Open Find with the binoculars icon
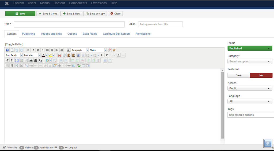This screenshot has width=274, height=151. point(36,60)
